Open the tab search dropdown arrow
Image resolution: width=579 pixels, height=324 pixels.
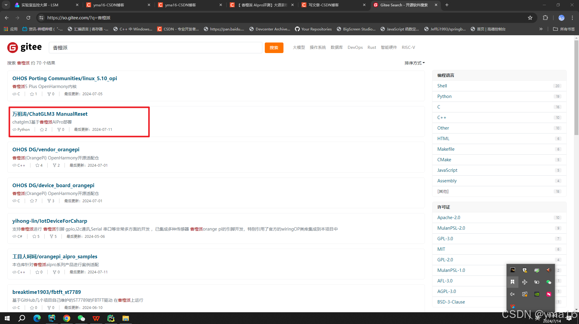click(6, 5)
